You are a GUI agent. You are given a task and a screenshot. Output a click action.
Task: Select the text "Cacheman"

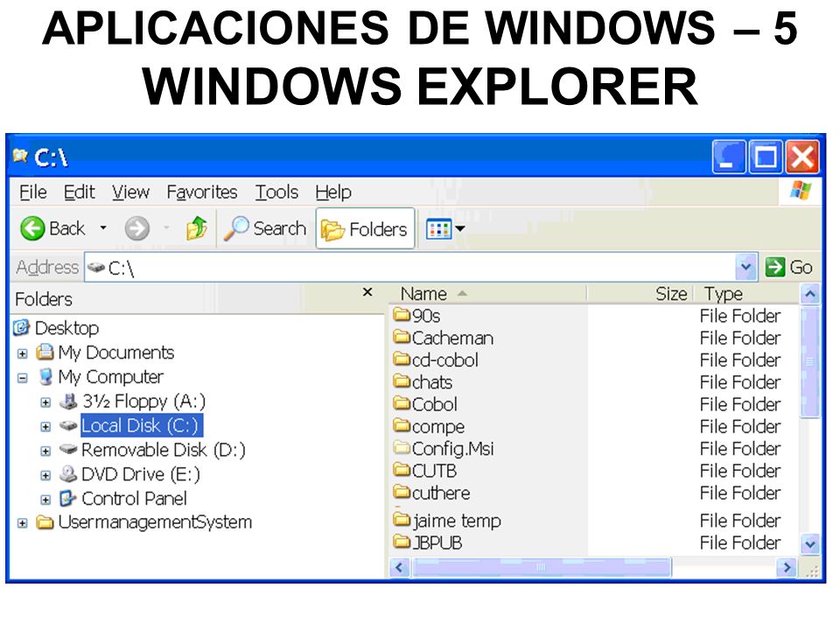click(x=452, y=338)
